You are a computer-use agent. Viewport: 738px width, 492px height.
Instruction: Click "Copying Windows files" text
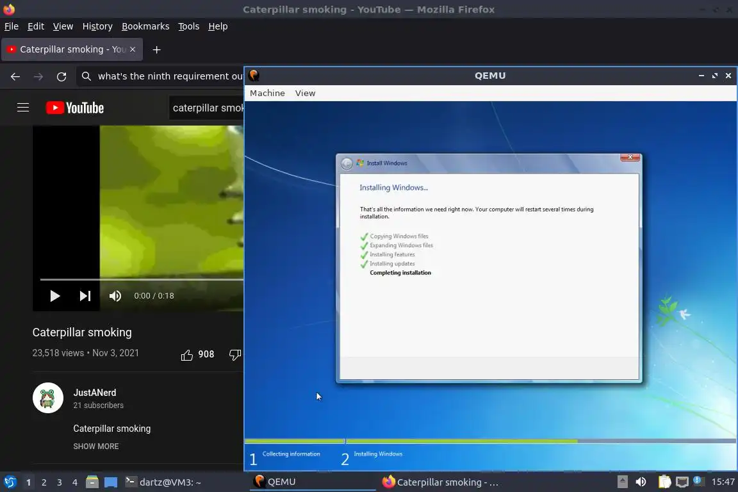coord(399,236)
